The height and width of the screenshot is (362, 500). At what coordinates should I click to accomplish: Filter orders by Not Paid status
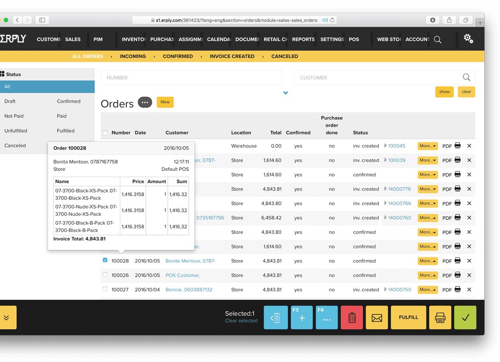14,116
